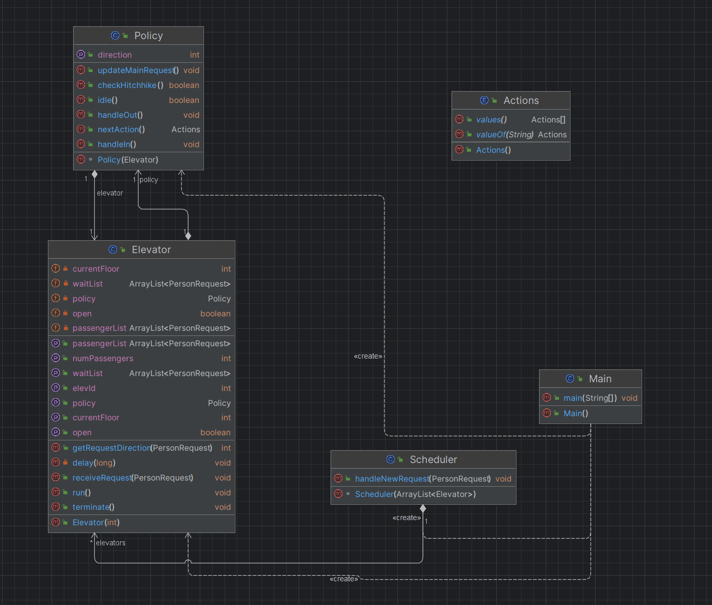This screenshot has height=605, width=712.
Task: Click the receiveRequest(PersonRequest) method
Action: (x=142, y=478)
